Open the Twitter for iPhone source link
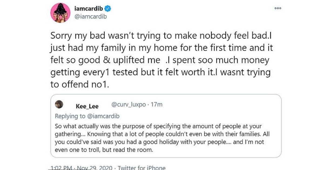The height and width of the screenshot is (170, 324). (x=141, y=168)
